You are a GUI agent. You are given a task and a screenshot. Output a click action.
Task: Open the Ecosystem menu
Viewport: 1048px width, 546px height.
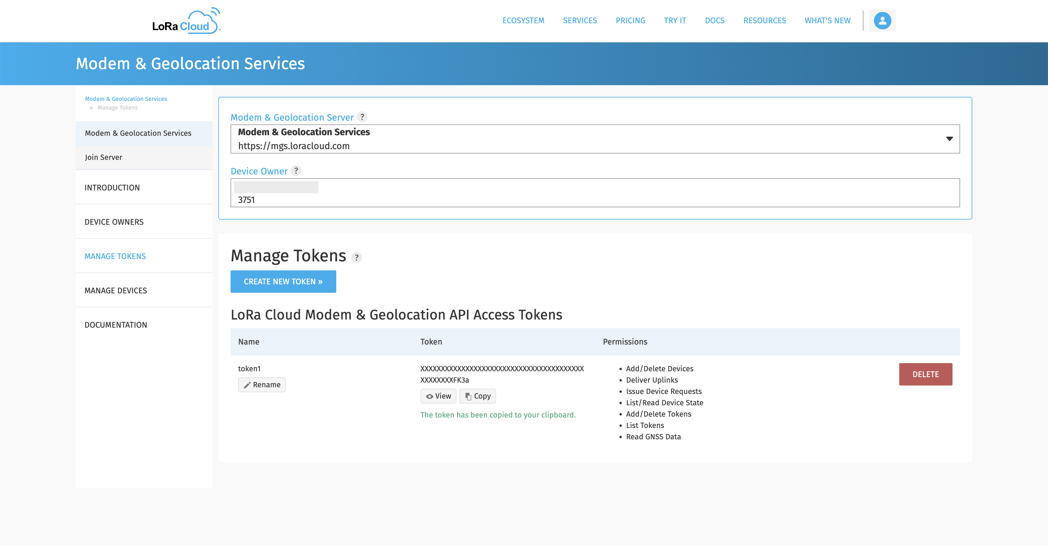tap(523, 21)
